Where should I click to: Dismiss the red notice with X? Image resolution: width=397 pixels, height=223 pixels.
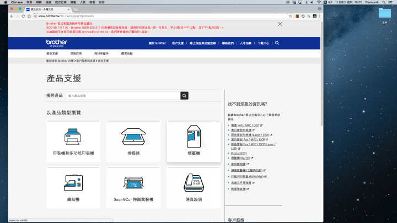click(x=280, y=24)
